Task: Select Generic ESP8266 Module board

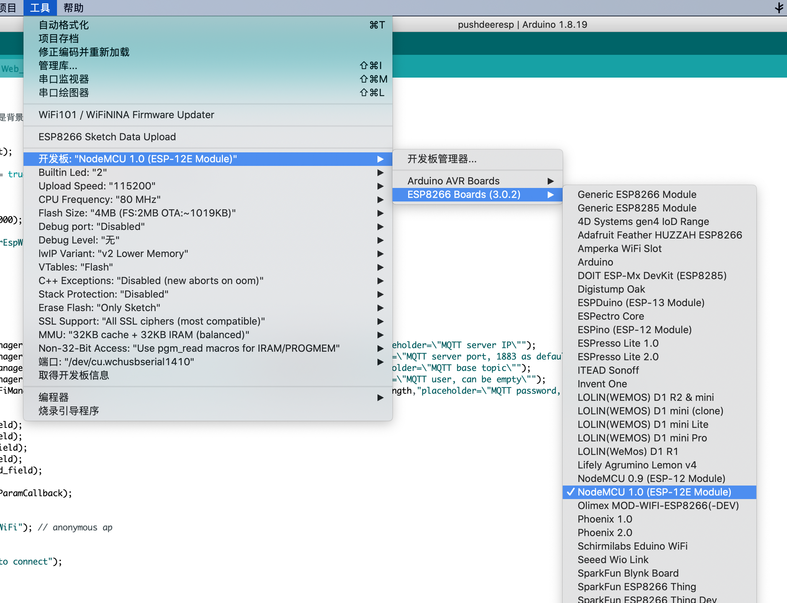Action: 660,195
